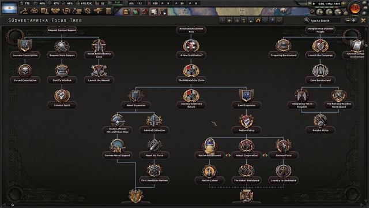This screenshot has height=208, width=369.
Task: Select the Colonial Spirit focus
Action: 62,99
